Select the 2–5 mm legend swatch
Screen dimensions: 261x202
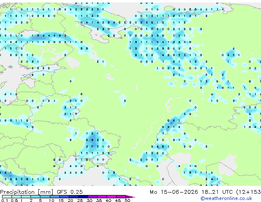coord(35,197)
